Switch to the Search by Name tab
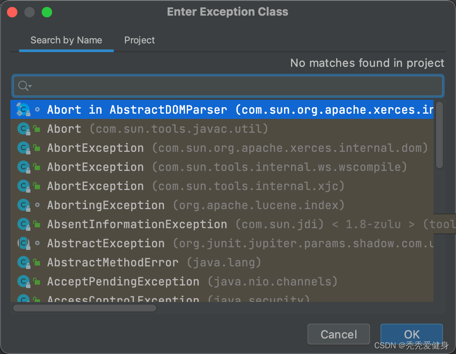456x354 pixels. pos(66,40)
